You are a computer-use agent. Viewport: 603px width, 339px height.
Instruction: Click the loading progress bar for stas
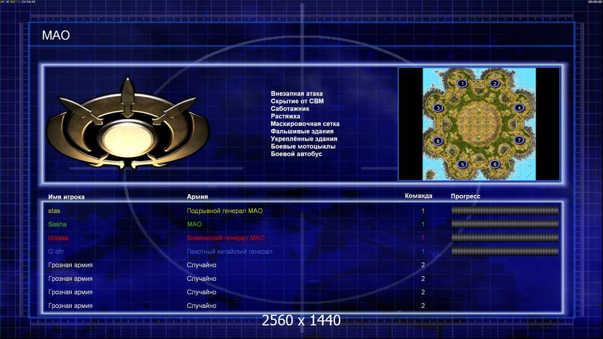click(x=505, y=210)
